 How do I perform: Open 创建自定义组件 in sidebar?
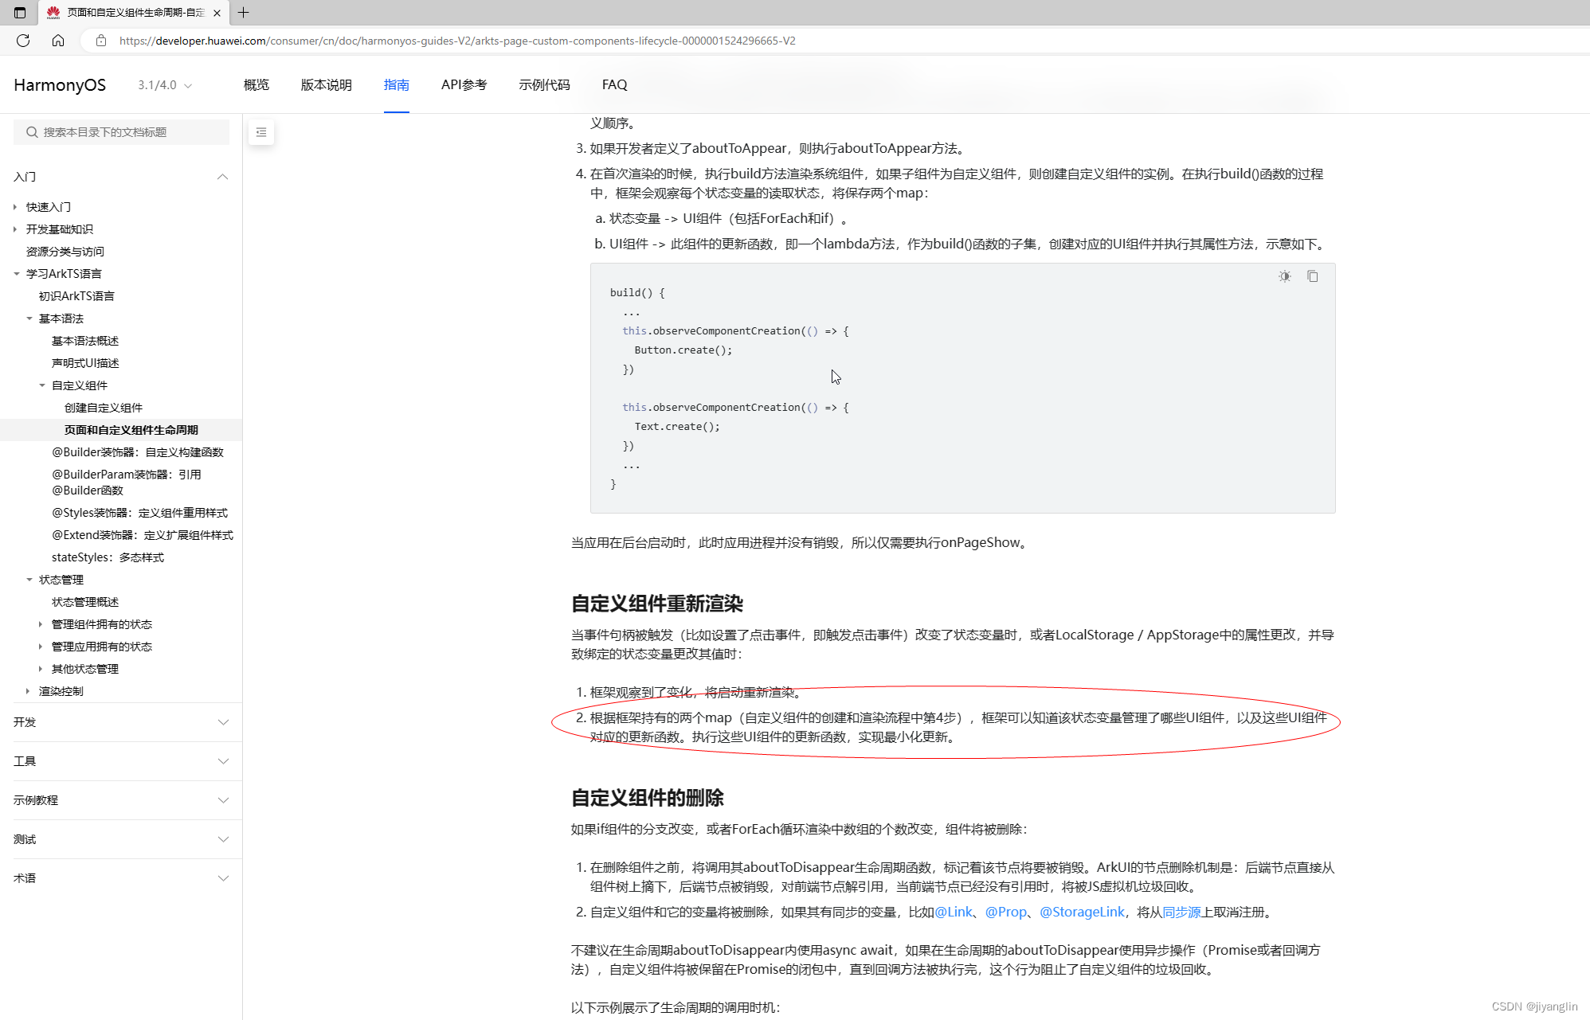coord(104,408)
